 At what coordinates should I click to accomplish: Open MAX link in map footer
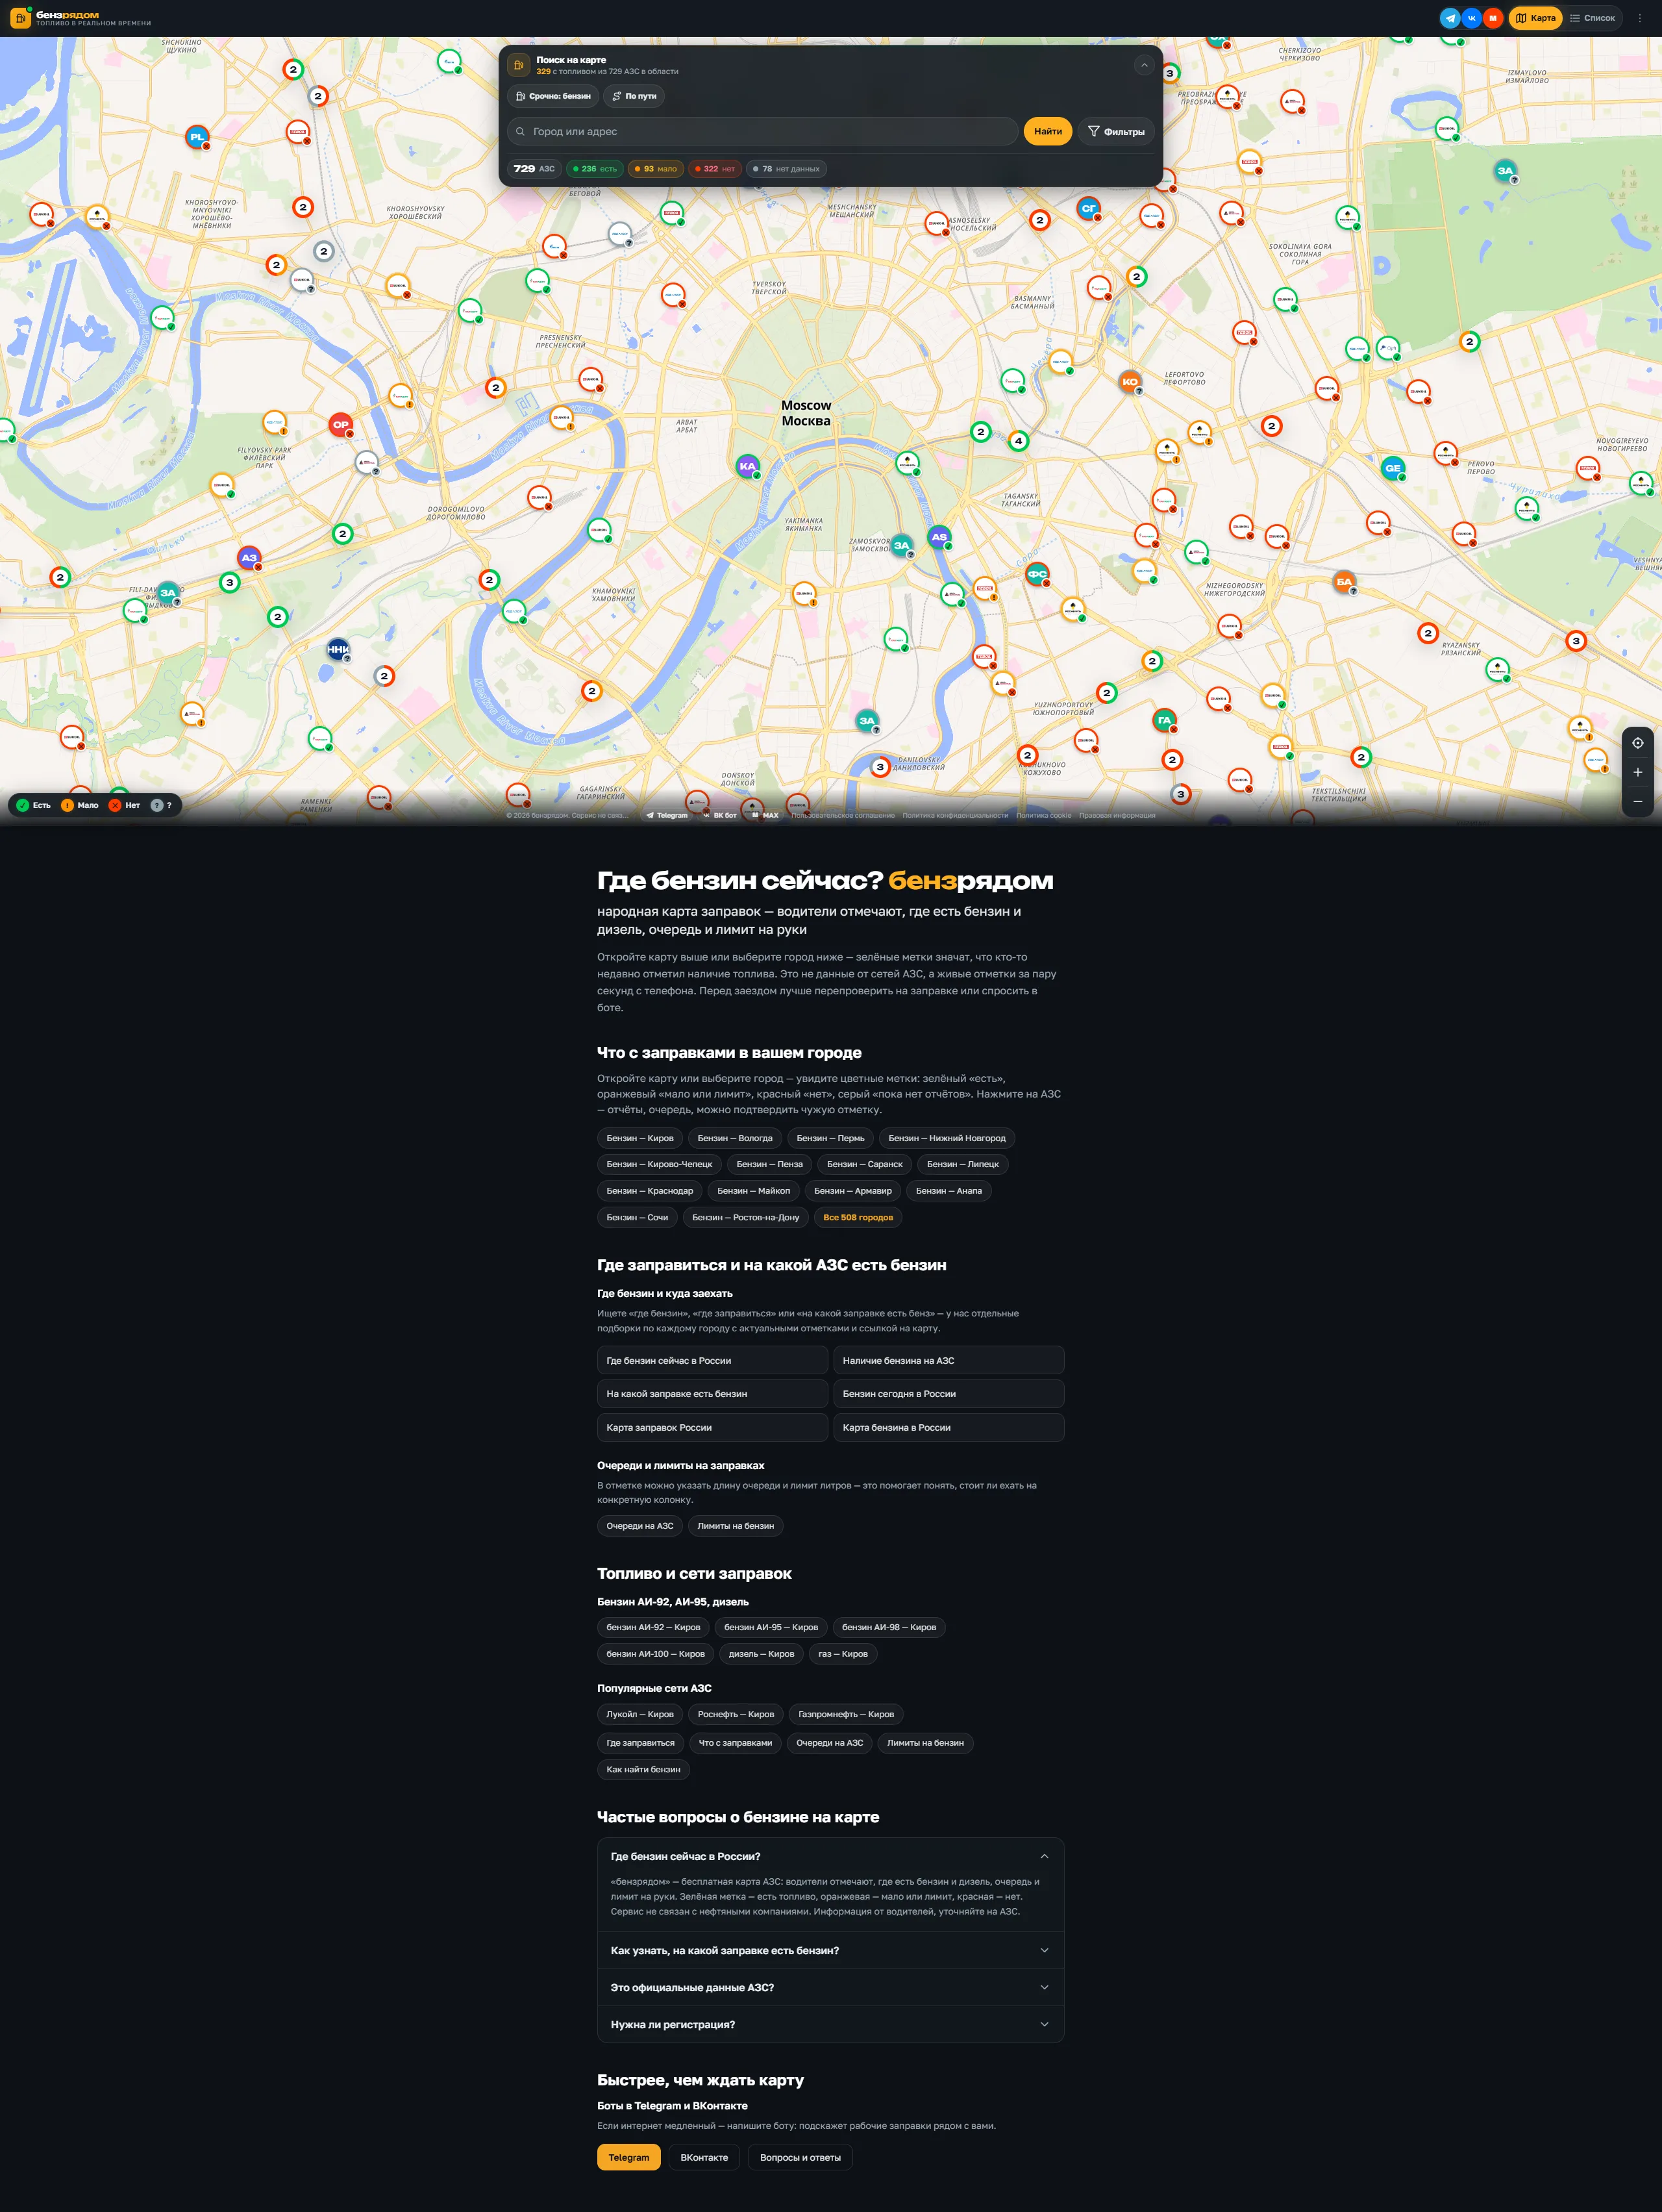(x=765, y=815)
